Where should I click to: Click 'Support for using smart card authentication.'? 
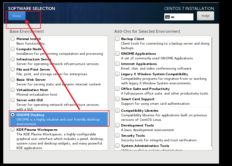pyautogui.click(x=156, y=104)
